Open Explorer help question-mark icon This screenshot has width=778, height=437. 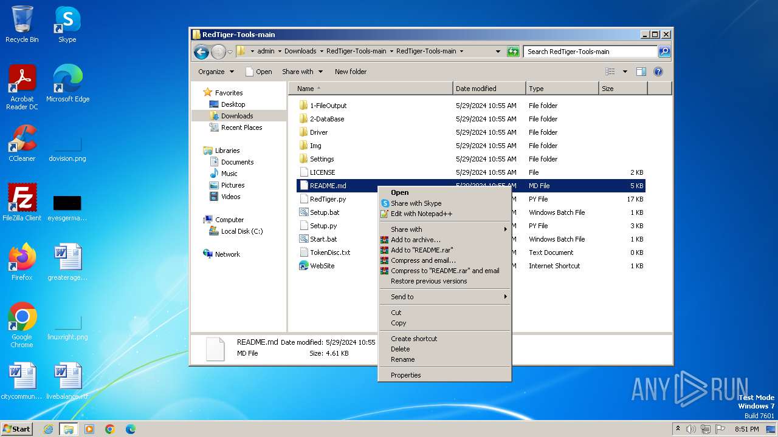658,72
